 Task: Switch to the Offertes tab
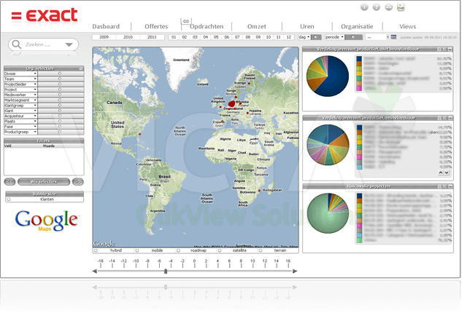(x=156, y=26)
